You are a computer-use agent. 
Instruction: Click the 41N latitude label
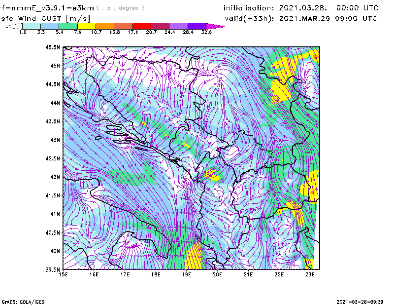tap(55, 214)
